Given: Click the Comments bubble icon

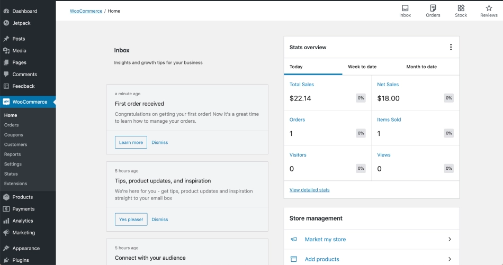Looking at the screenshot, I should coord(6,74).
